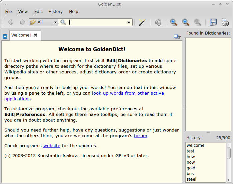Close the Welcome! tab

(36, 35)
